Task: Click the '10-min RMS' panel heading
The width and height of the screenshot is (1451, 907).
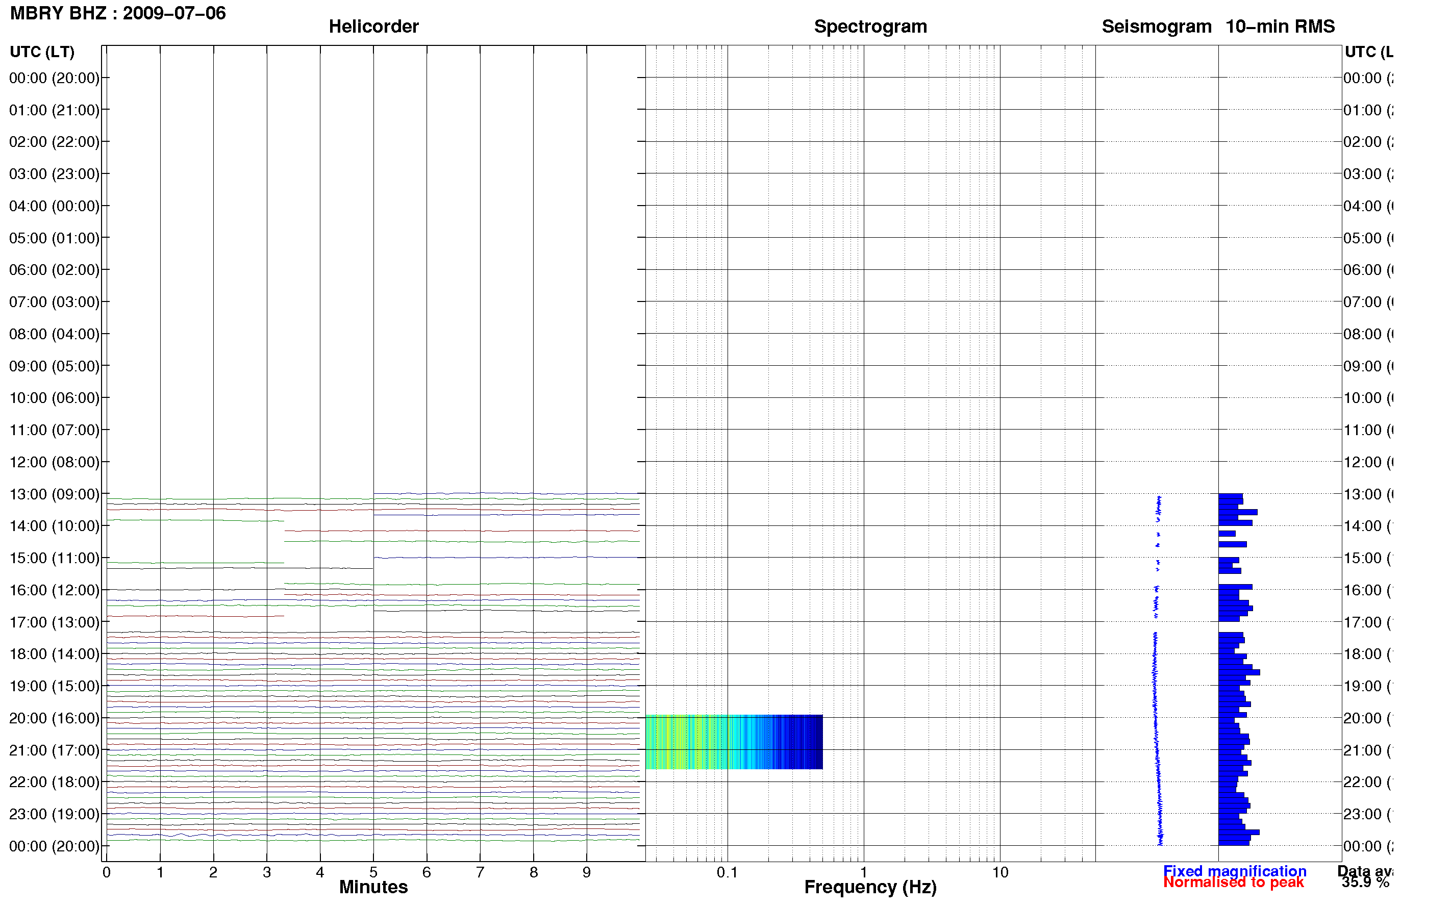Action: pyautogui.click(x=1280, y=27)
